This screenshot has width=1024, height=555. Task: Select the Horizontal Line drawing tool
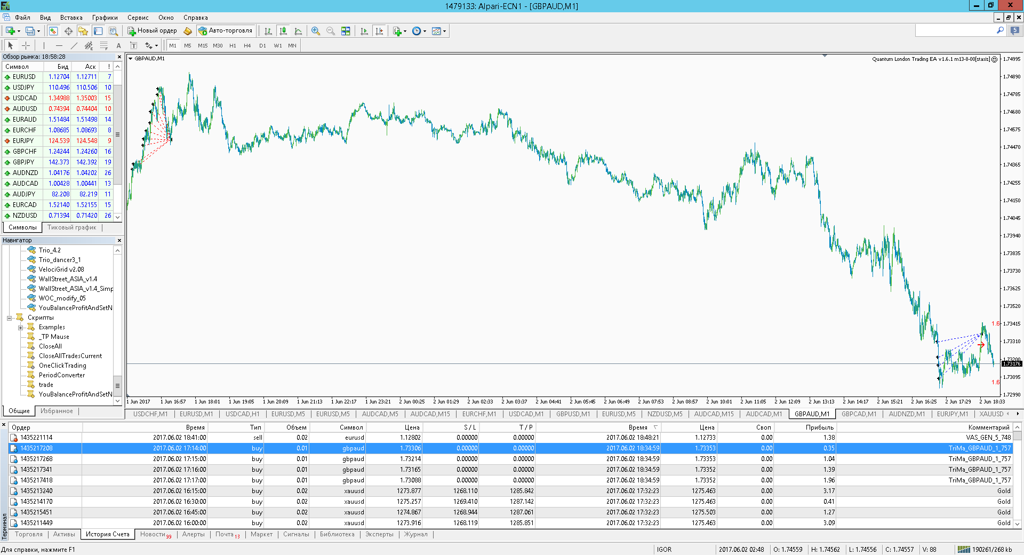click(59, 45)
